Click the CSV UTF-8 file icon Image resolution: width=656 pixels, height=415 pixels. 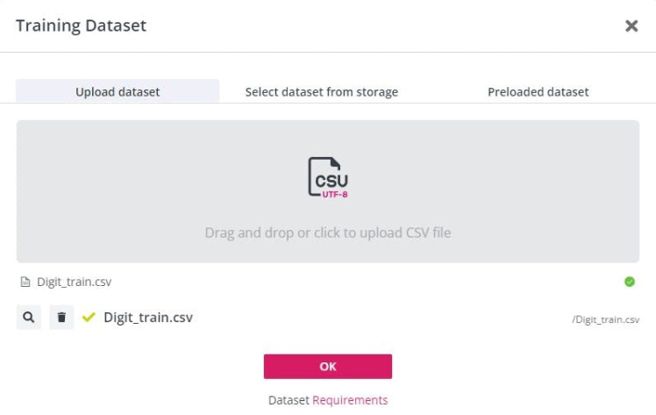pos(328,177)
